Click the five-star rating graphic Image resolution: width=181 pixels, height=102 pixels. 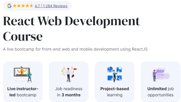[x=23, y=6]
